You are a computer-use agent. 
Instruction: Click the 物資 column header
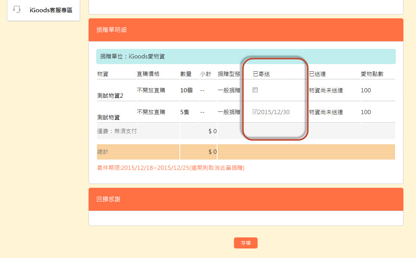tap(103, 74)
